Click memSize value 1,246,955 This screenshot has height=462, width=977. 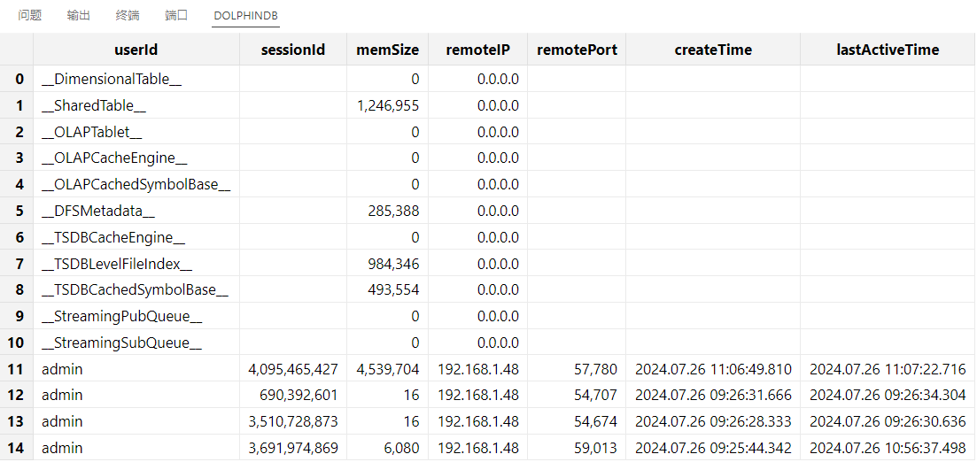(388, 105)
